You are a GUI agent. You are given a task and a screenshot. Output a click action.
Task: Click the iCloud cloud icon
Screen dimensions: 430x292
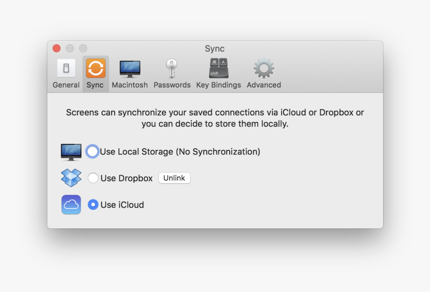71,204
